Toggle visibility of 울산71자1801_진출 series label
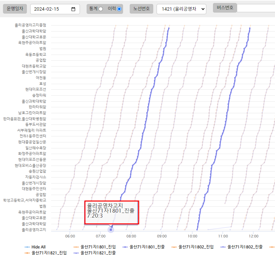 click(x=146, y=247)
